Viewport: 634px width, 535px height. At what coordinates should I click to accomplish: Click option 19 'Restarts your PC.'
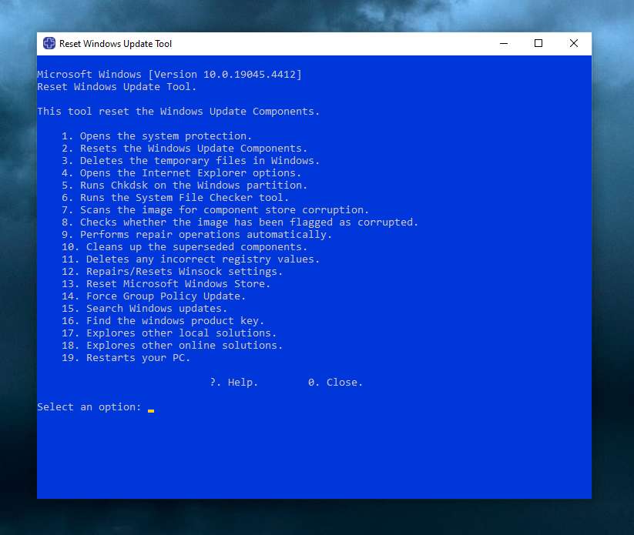pos(126,358)
